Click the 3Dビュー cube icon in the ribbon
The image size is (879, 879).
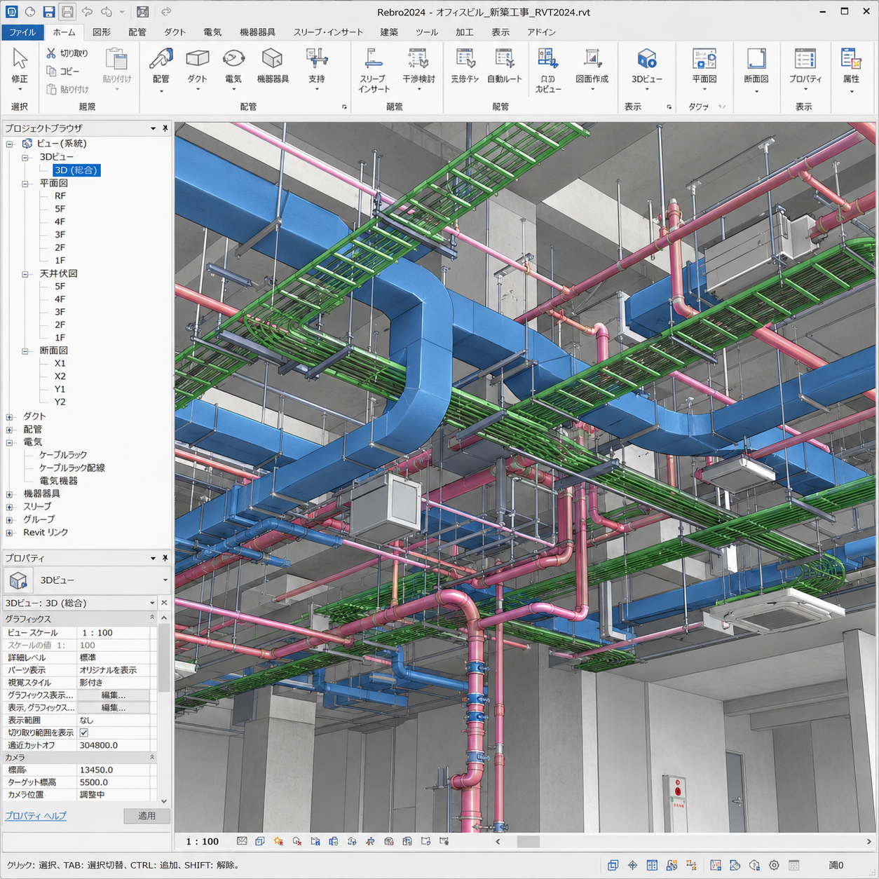tap(646, 59)
